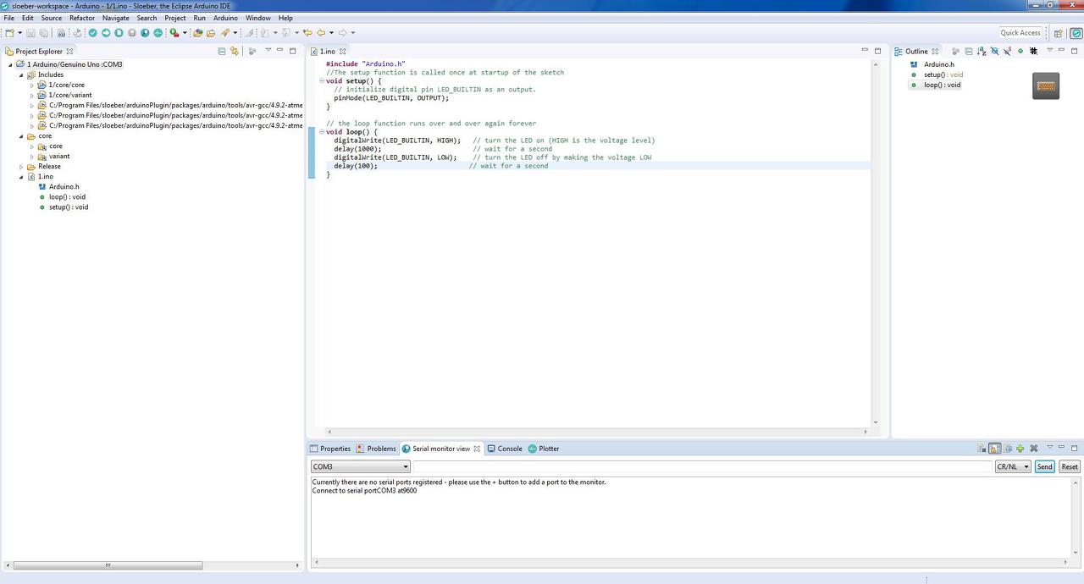Click the Search torch toolbar icon

(x=224, y=33)
